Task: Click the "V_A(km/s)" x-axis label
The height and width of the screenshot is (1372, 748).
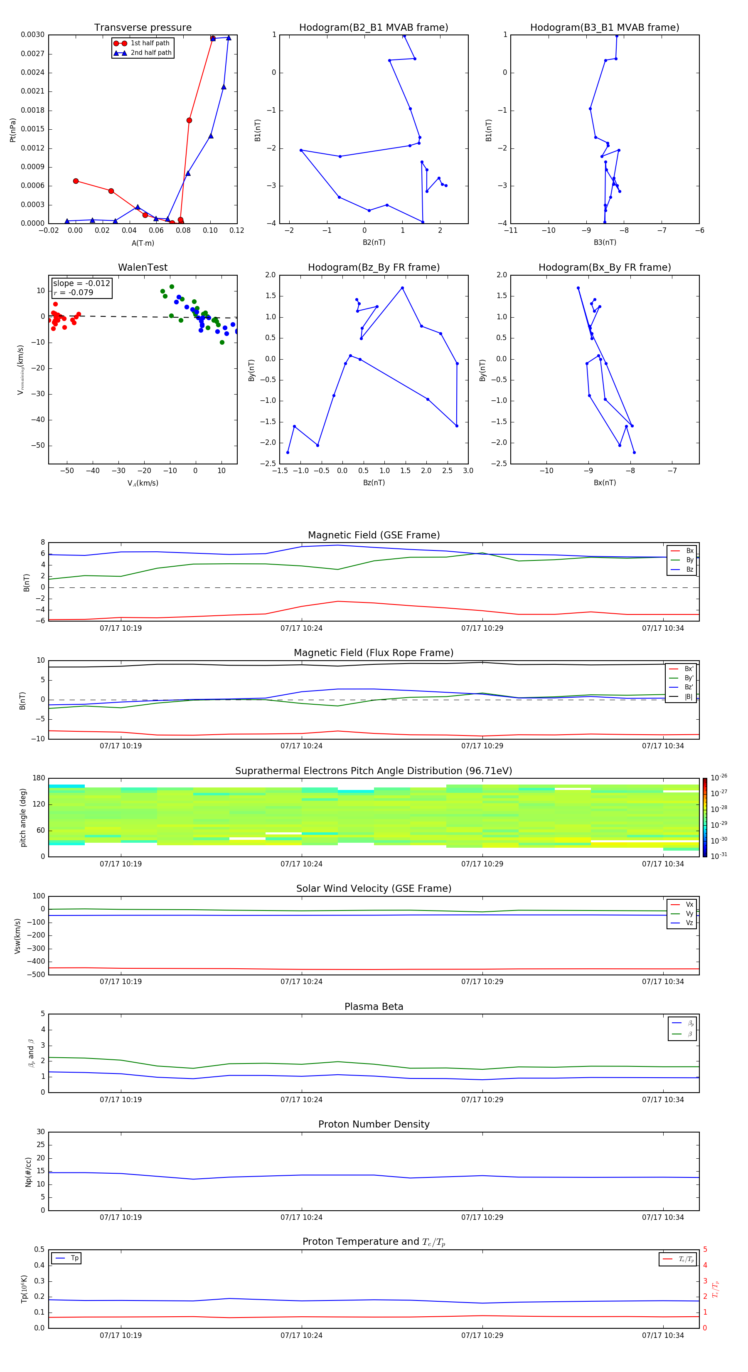Action: coord(143,483)
